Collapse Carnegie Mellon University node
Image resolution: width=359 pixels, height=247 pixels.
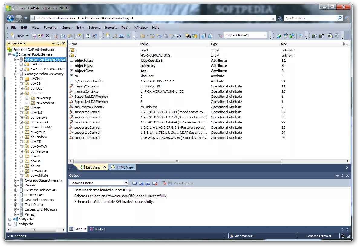tap(15, 74)
